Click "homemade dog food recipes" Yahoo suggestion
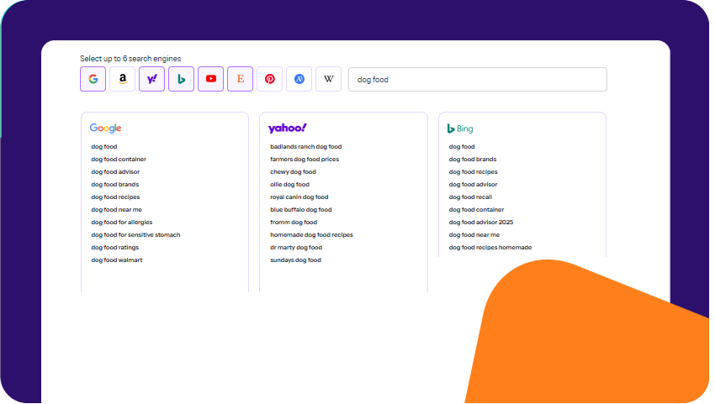Screen dimensions: 715x404 pos(311,235)
